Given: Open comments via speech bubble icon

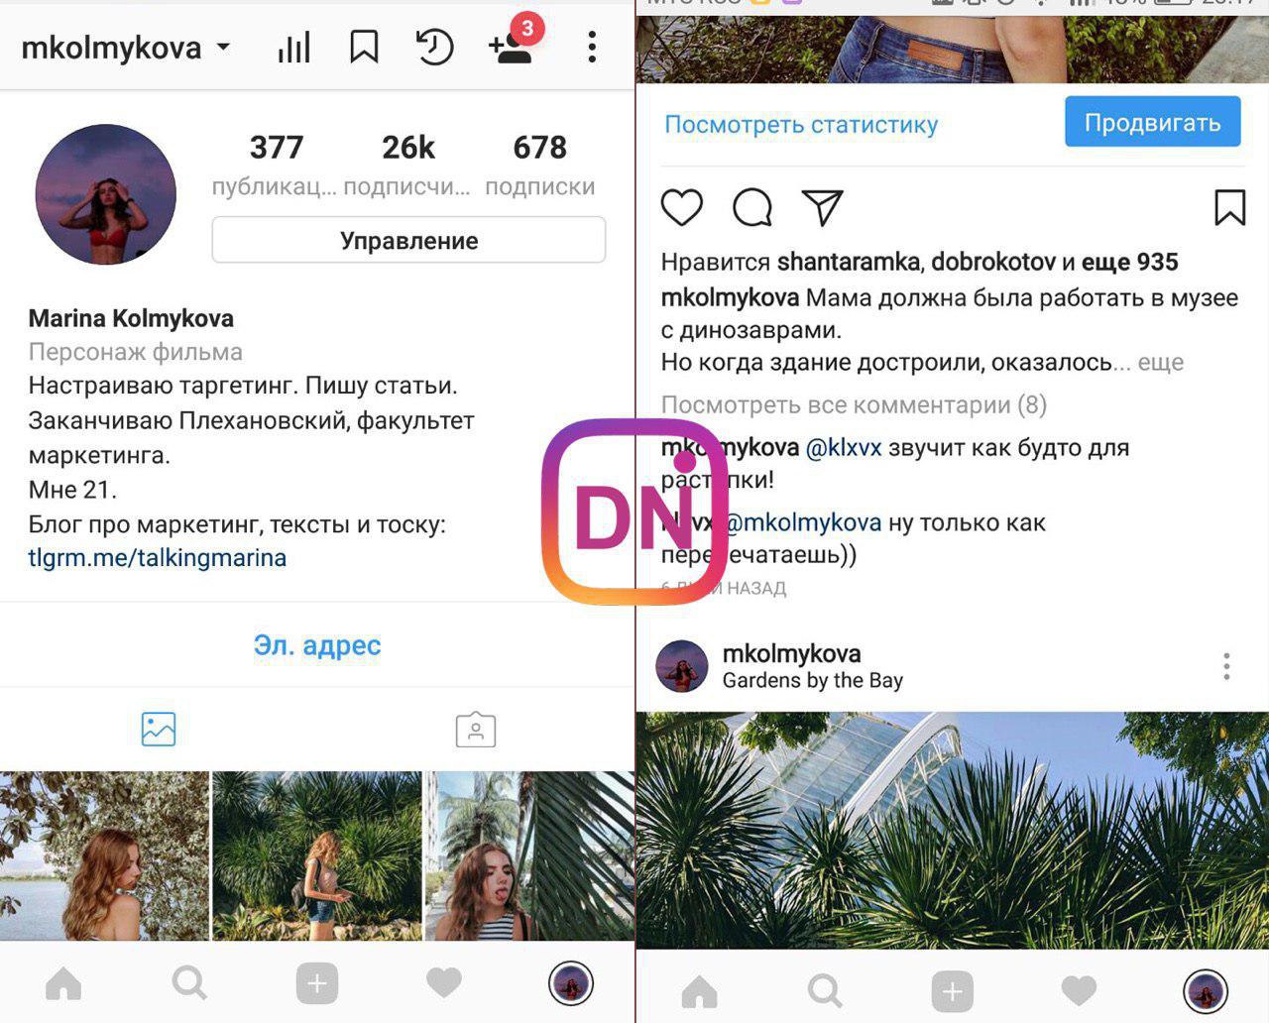Looking at the screenshot, I should [752, 207].
